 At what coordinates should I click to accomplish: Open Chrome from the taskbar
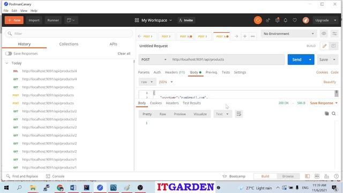click(x=60, y=188)
